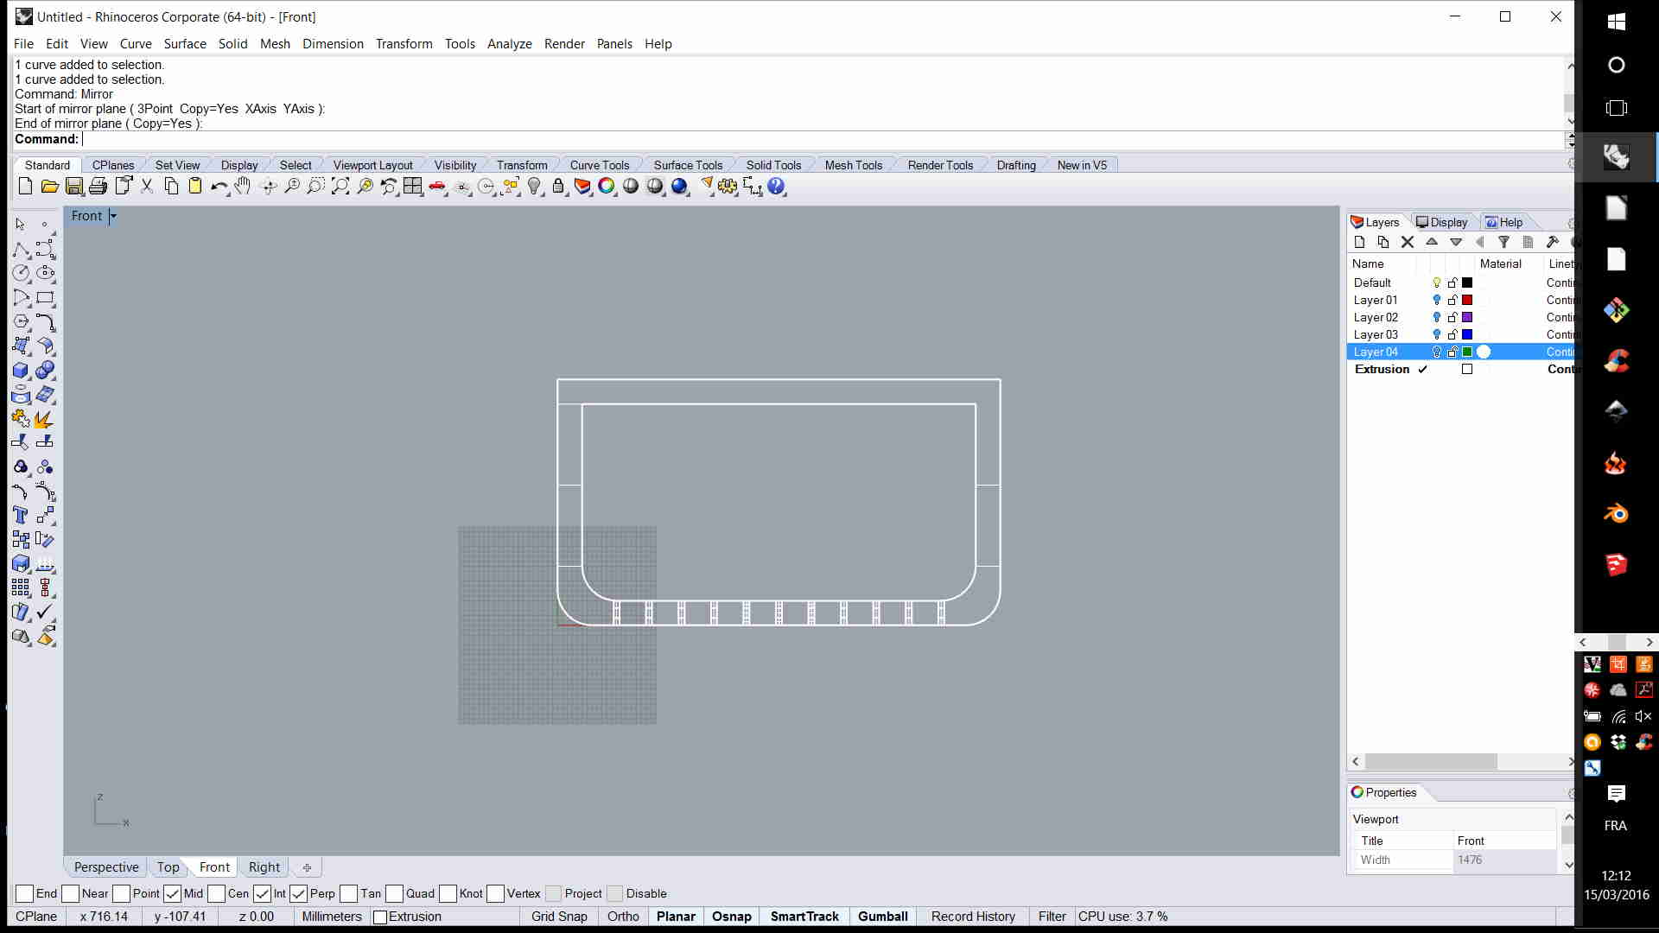
Task: Toggle the Quad osnap checkbox
Action: pos(395,893)
